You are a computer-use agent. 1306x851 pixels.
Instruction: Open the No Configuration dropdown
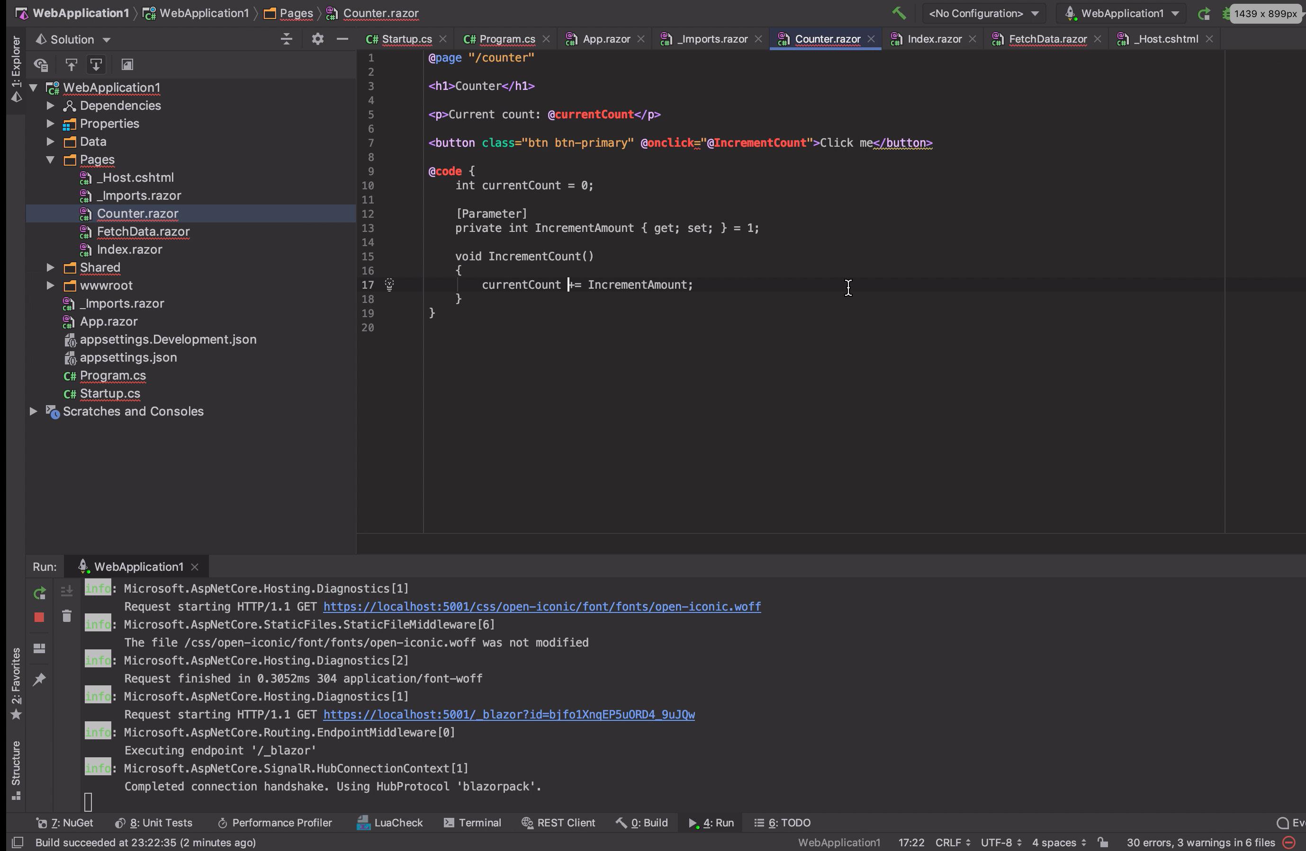(x=983, y=13)
